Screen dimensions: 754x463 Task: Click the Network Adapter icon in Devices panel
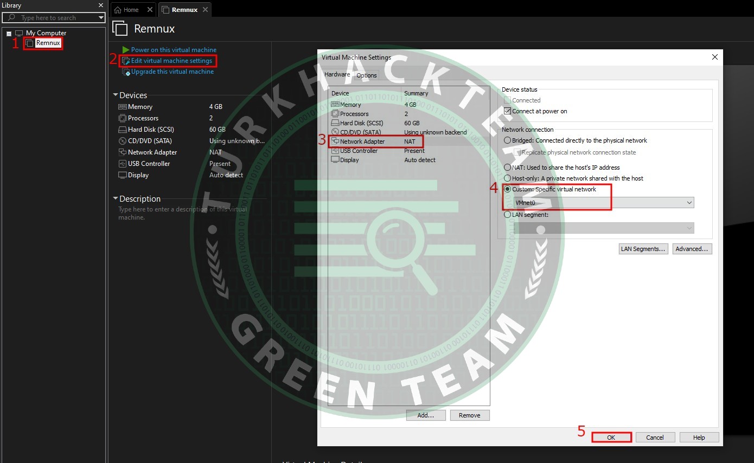click(123, 152)
